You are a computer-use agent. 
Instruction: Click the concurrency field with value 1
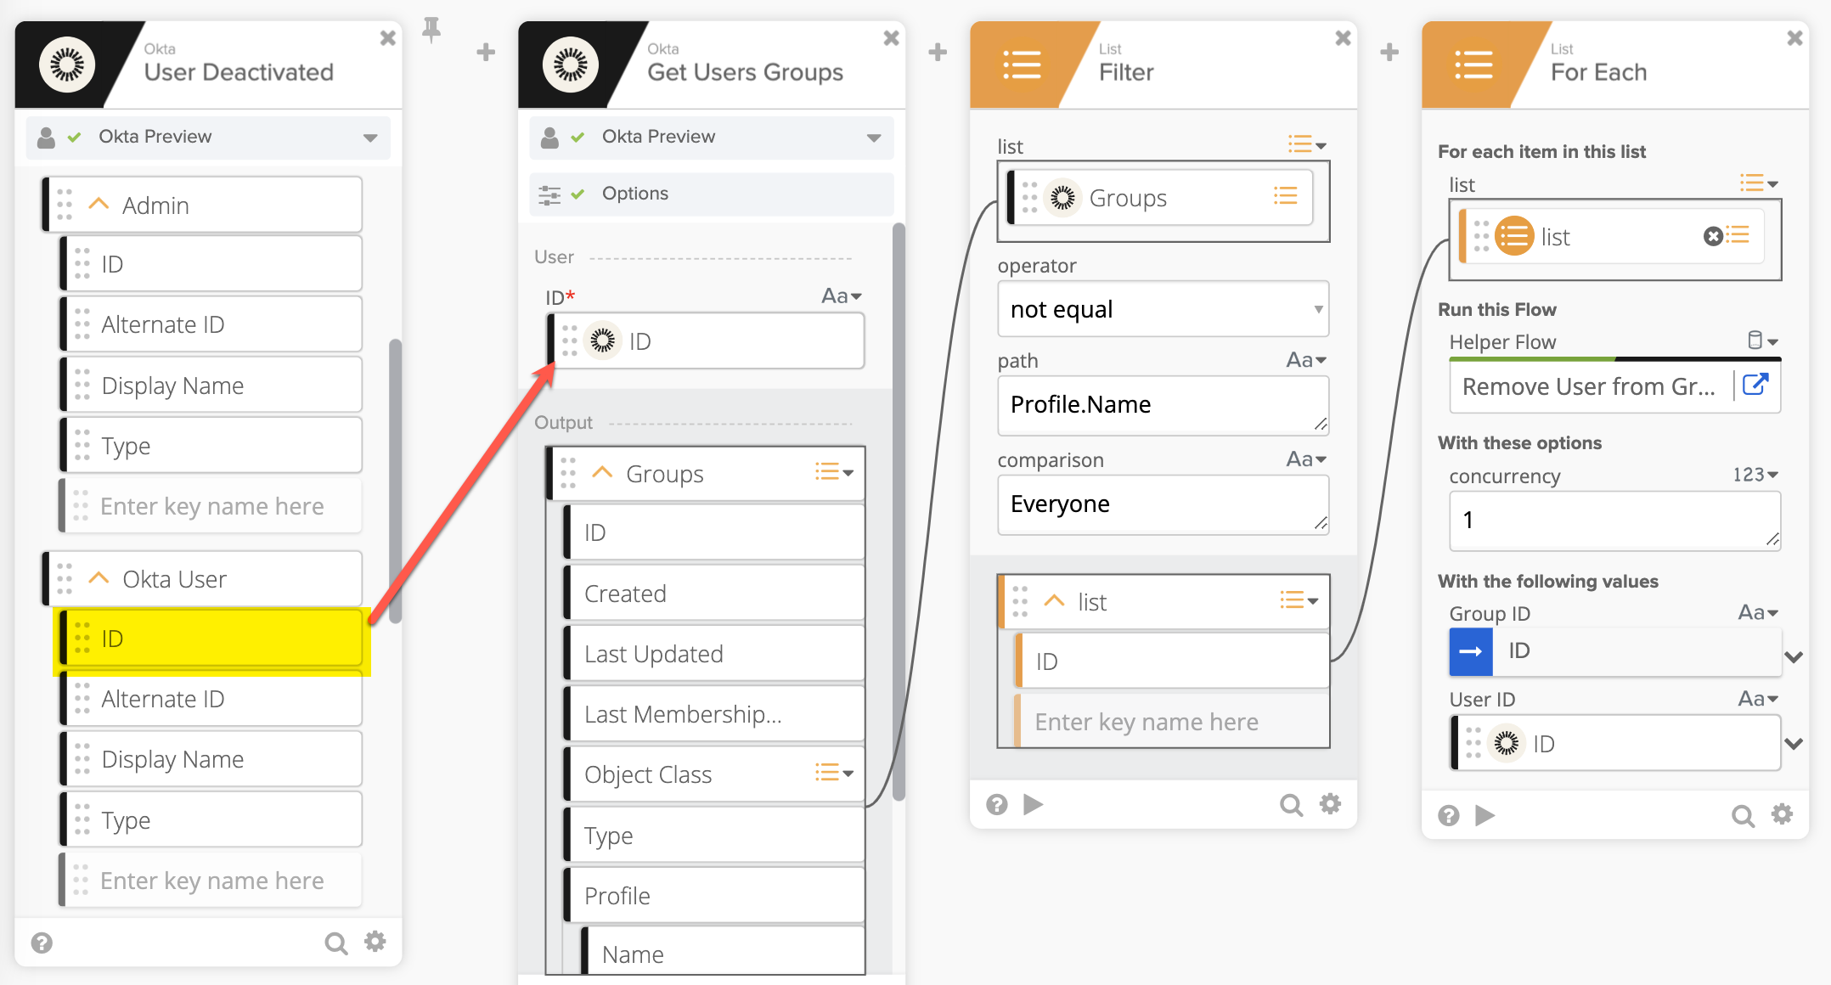click(1614, 521)
